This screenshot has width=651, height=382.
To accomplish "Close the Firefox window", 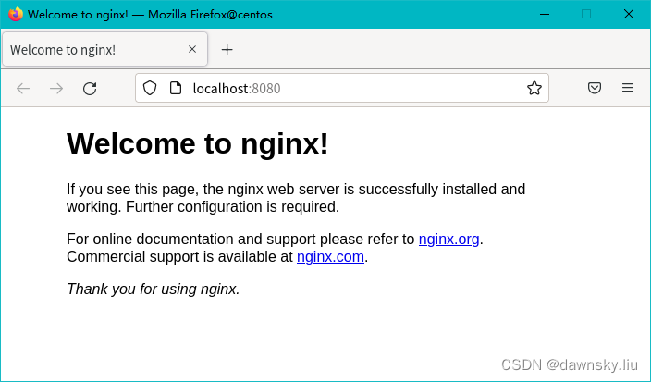I will pyautogui.click(x=629, y=14).
